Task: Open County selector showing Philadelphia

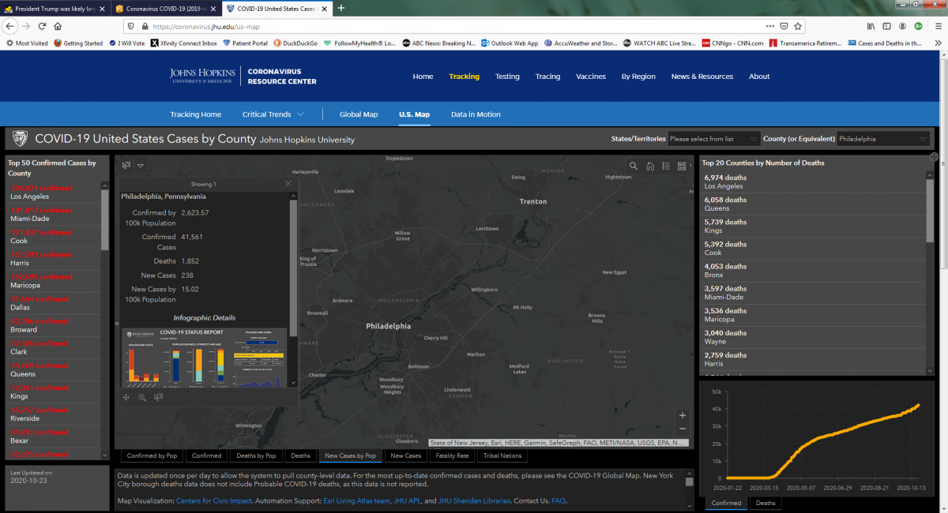Action: tap(882, 139)
